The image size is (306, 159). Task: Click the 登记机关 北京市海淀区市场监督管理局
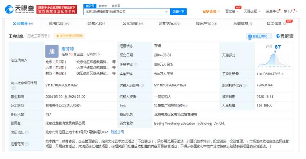tap(175, 115)
